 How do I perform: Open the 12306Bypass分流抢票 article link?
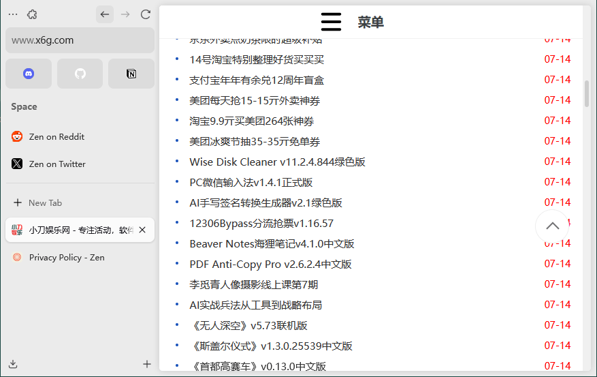click(x=261, y=223)
